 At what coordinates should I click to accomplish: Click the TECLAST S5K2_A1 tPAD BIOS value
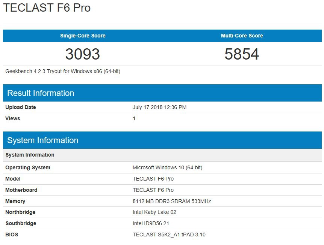coord(169,235)
